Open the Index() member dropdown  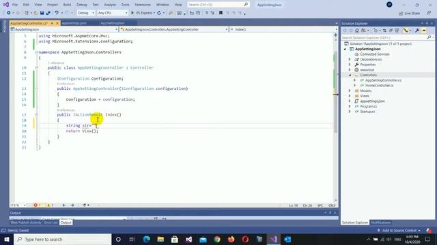[x=284, y=29]
